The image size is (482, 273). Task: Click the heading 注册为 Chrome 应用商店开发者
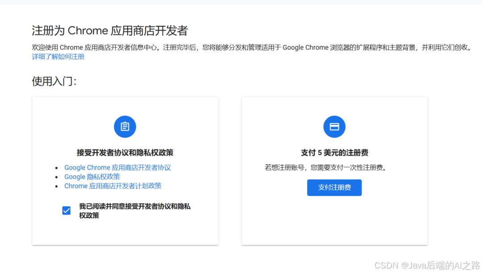click(x=110, y=30)
